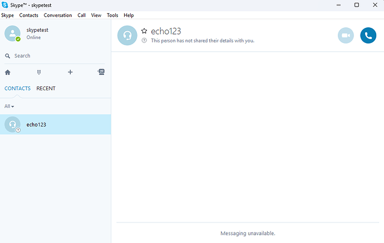Viewport: 384px width, 243px height.
Task: Minimize the Skype window
Action: tap(339, 5)
